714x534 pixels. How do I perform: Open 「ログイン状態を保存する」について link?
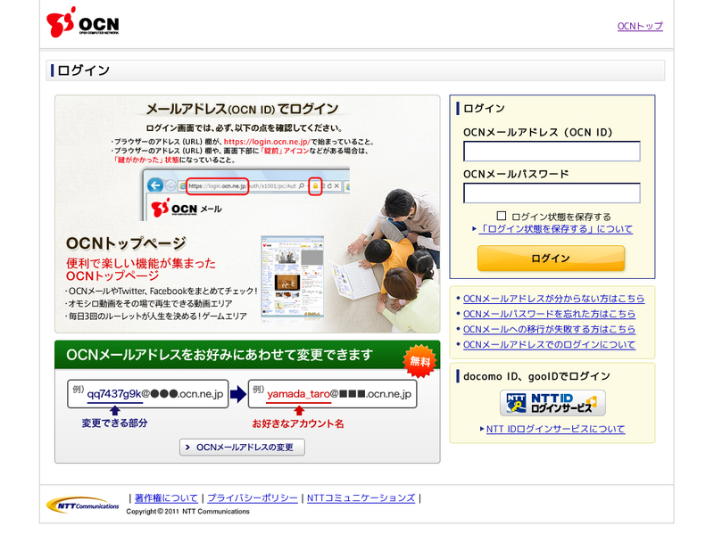coord(556,229)
